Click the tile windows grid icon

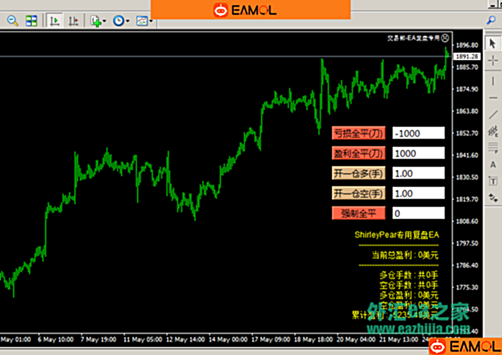pos(31,21)
